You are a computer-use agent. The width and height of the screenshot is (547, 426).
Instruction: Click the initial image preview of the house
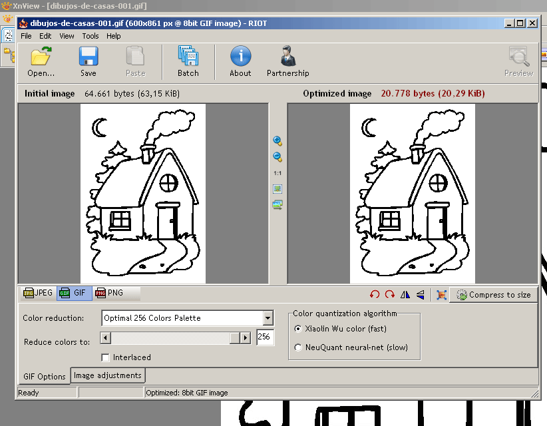coord(143,194)
